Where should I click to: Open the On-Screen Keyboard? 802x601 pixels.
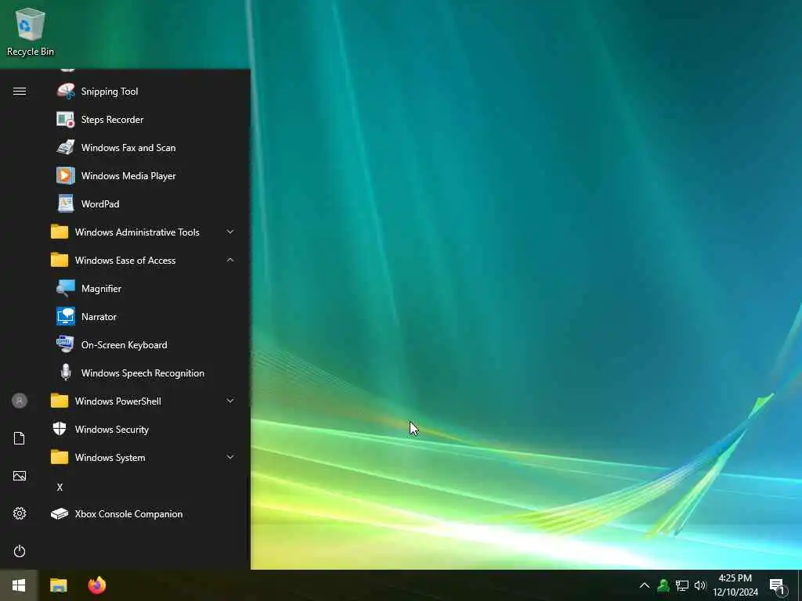point(144,345)
